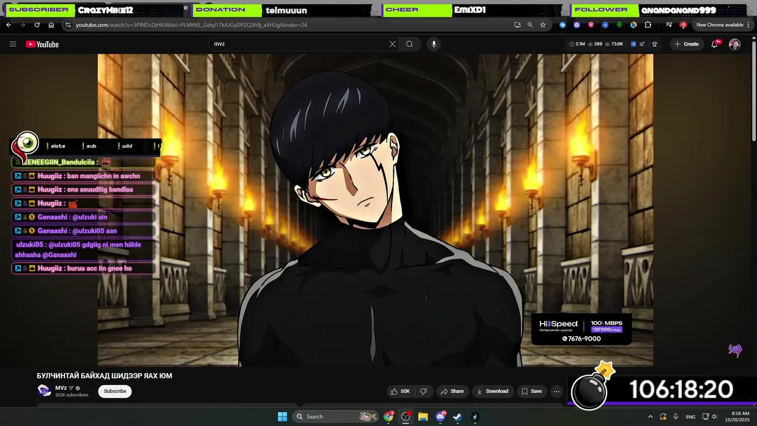Click the install app icon in address bar
This screenshot has height=426, width=757.
tap(517, 25)
